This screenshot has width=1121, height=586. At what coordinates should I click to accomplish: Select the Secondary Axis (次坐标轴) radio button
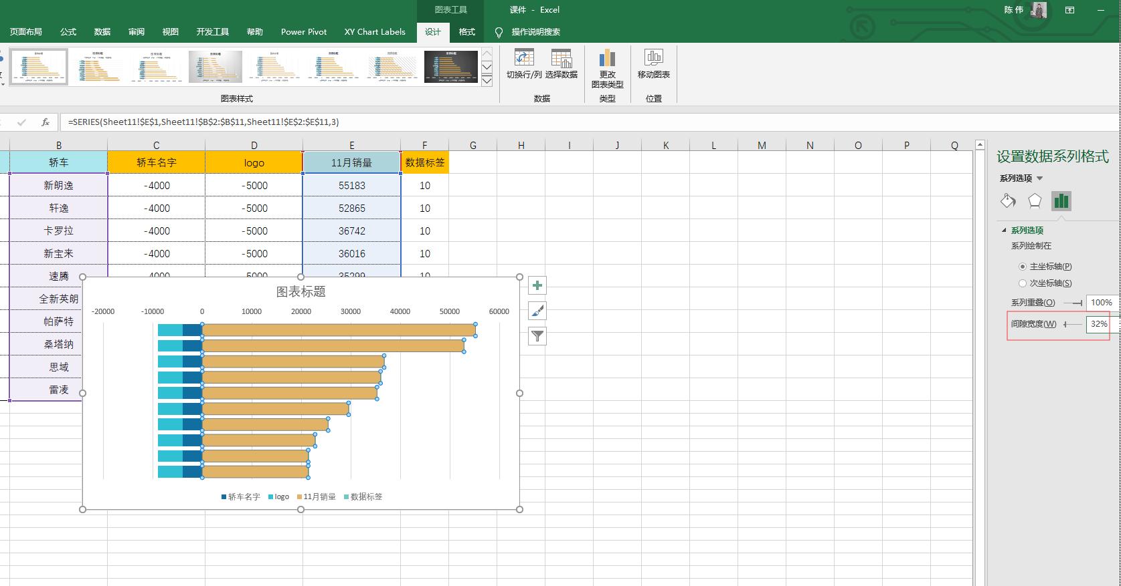(x=1023, y=283)
